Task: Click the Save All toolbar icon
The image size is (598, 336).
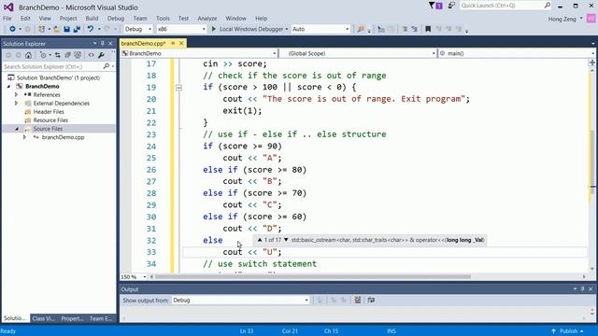Action: (77, 29)
